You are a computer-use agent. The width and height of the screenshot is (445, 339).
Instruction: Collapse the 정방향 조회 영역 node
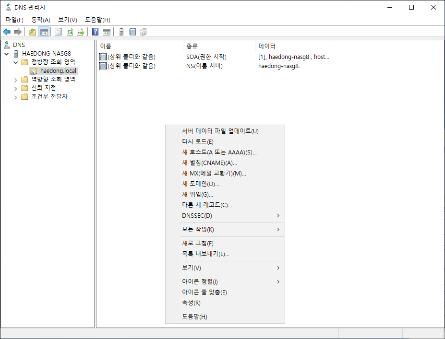click(x=16, y=62)
